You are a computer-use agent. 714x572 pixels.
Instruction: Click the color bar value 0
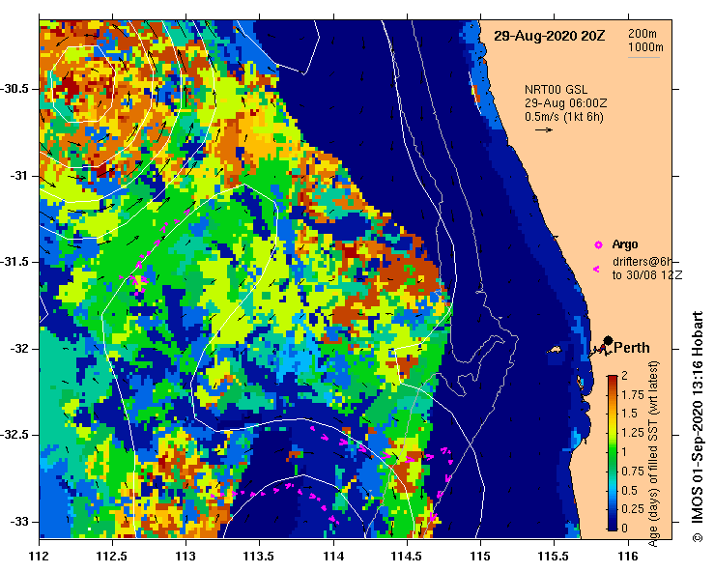click(624, 529)
